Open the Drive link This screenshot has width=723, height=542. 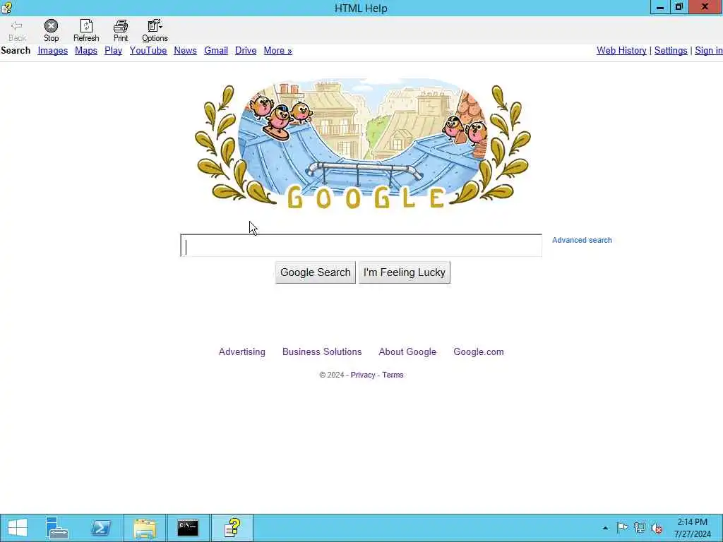246,51
